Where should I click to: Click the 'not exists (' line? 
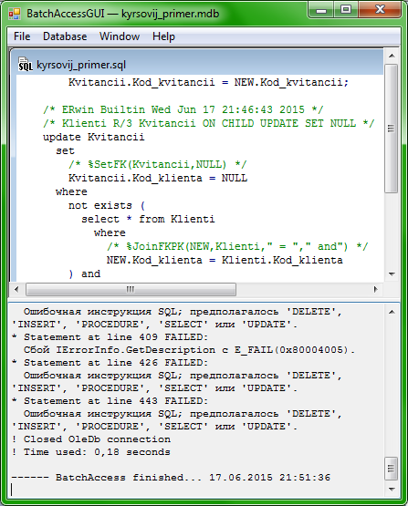click(107, 205)
